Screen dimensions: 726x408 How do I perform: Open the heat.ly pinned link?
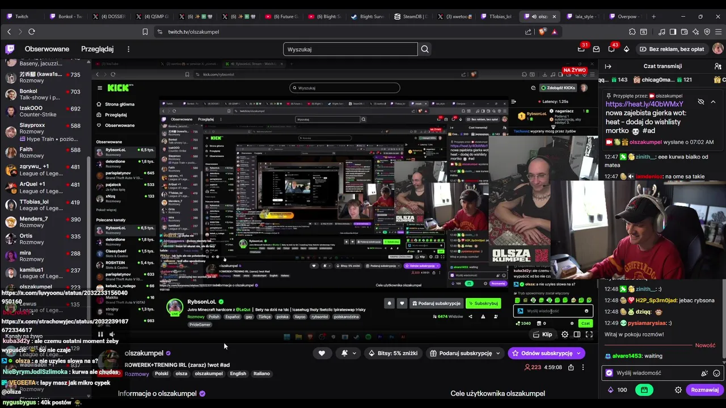[644, 104]
